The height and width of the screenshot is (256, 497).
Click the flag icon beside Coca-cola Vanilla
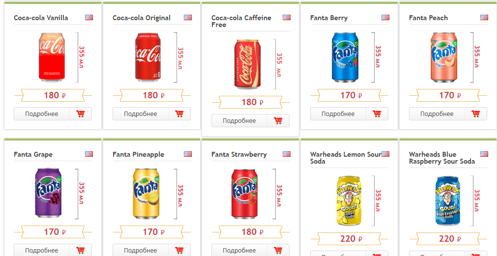click(x=89, y=18)
